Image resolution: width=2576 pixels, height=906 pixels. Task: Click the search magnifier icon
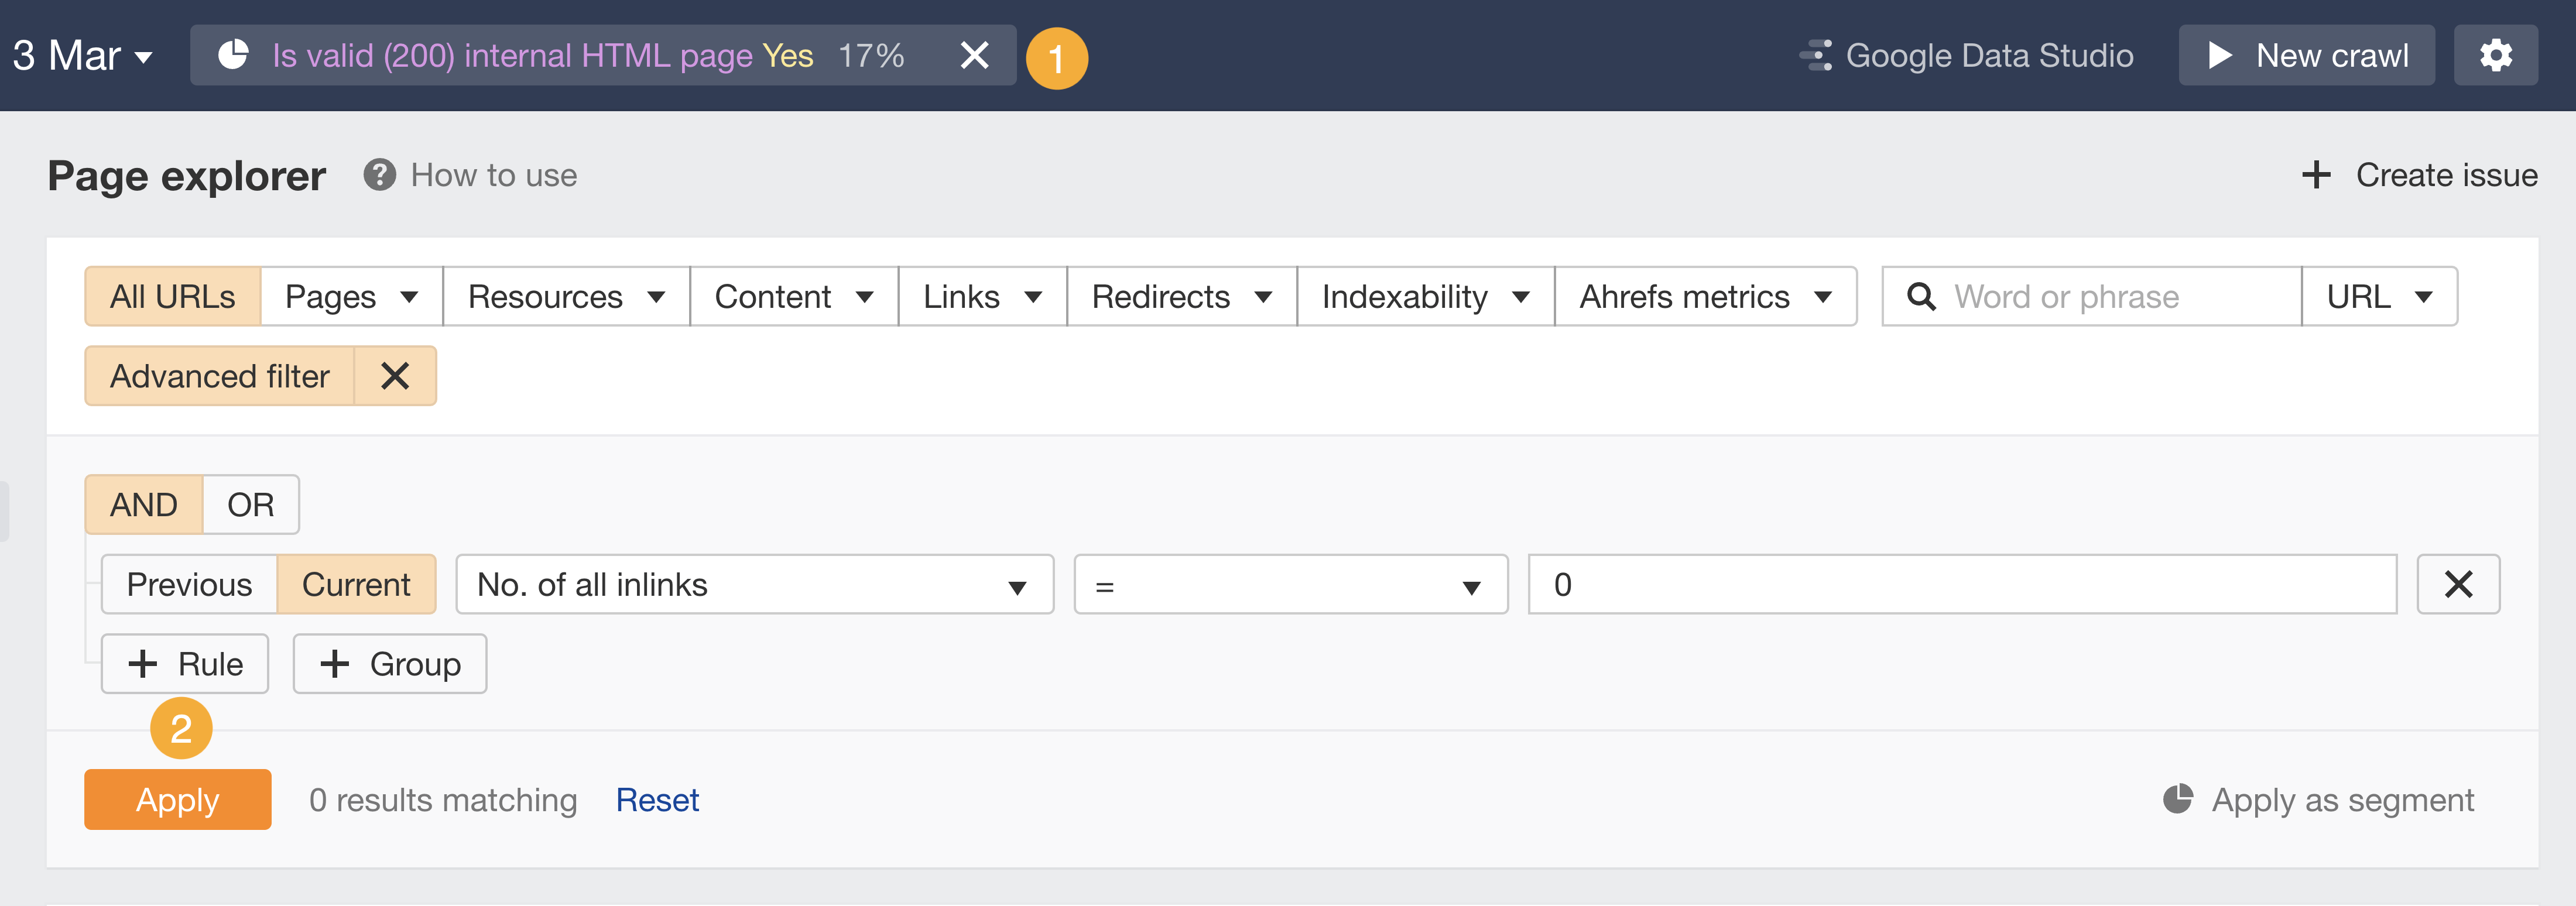point(1922,296)
